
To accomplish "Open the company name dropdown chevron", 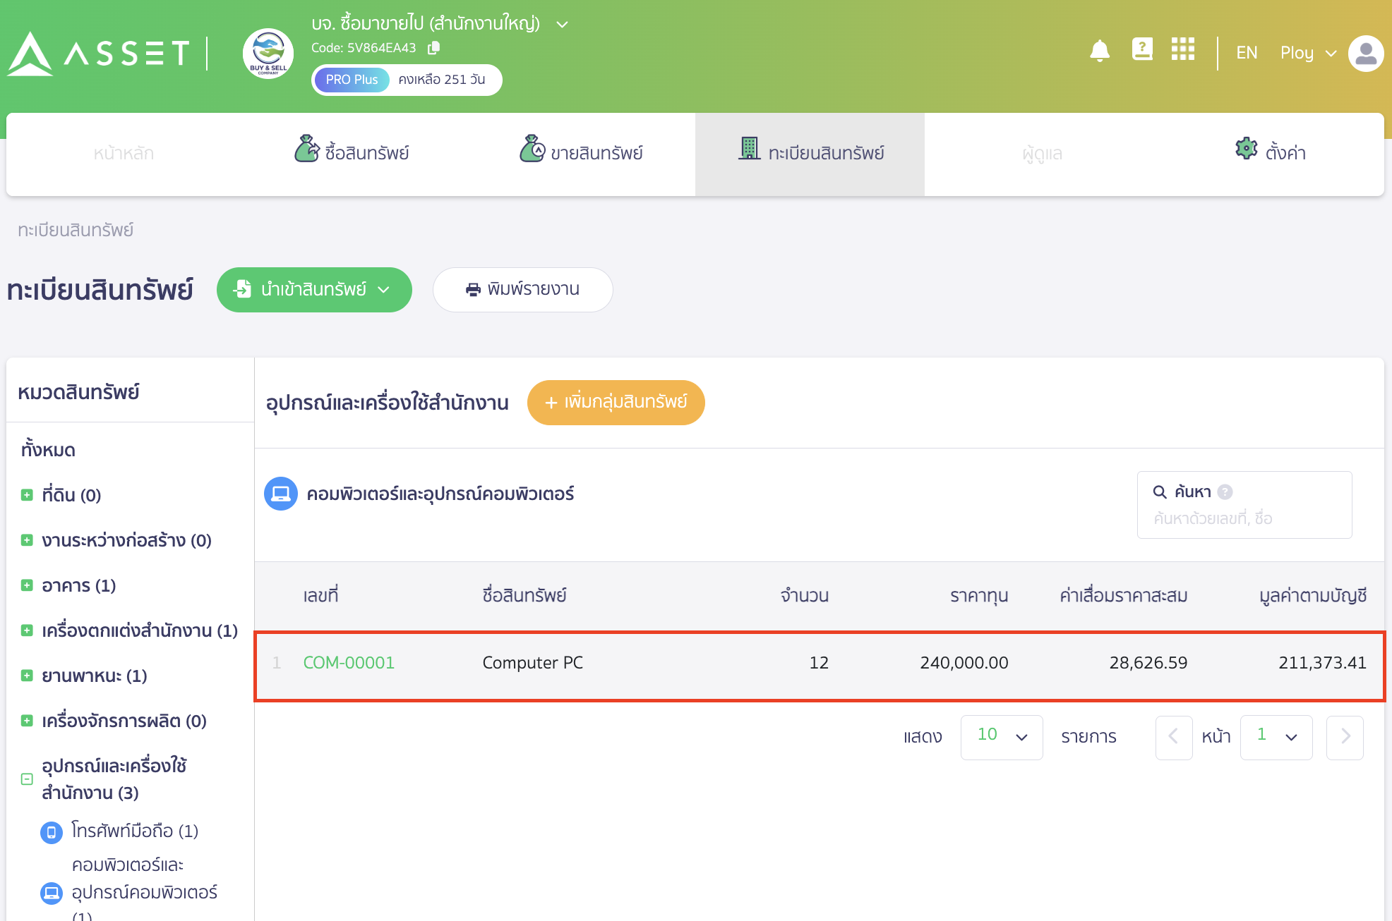I will tap(562, 25).
